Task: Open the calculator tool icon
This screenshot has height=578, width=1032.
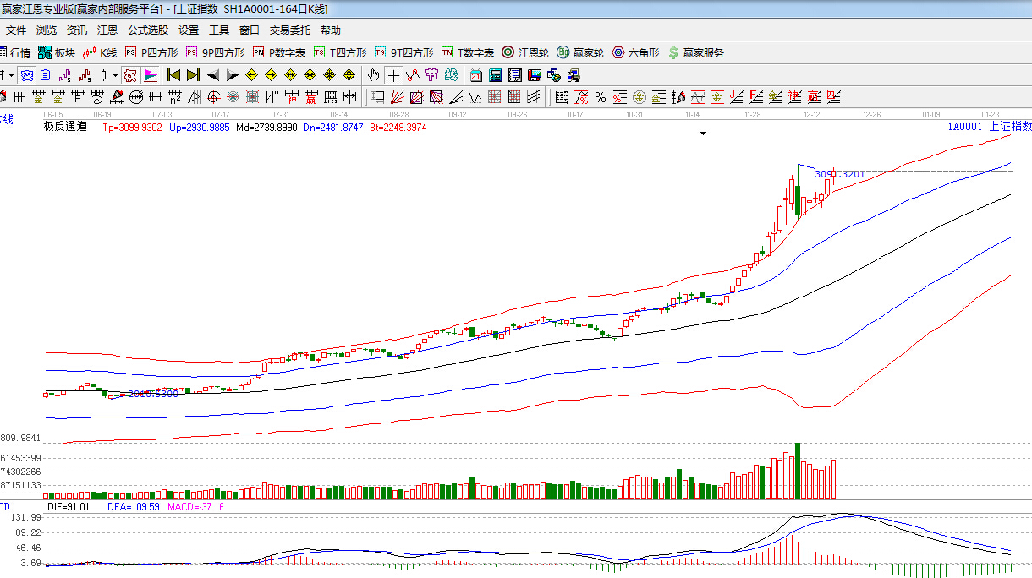Action: pos(496,74)
